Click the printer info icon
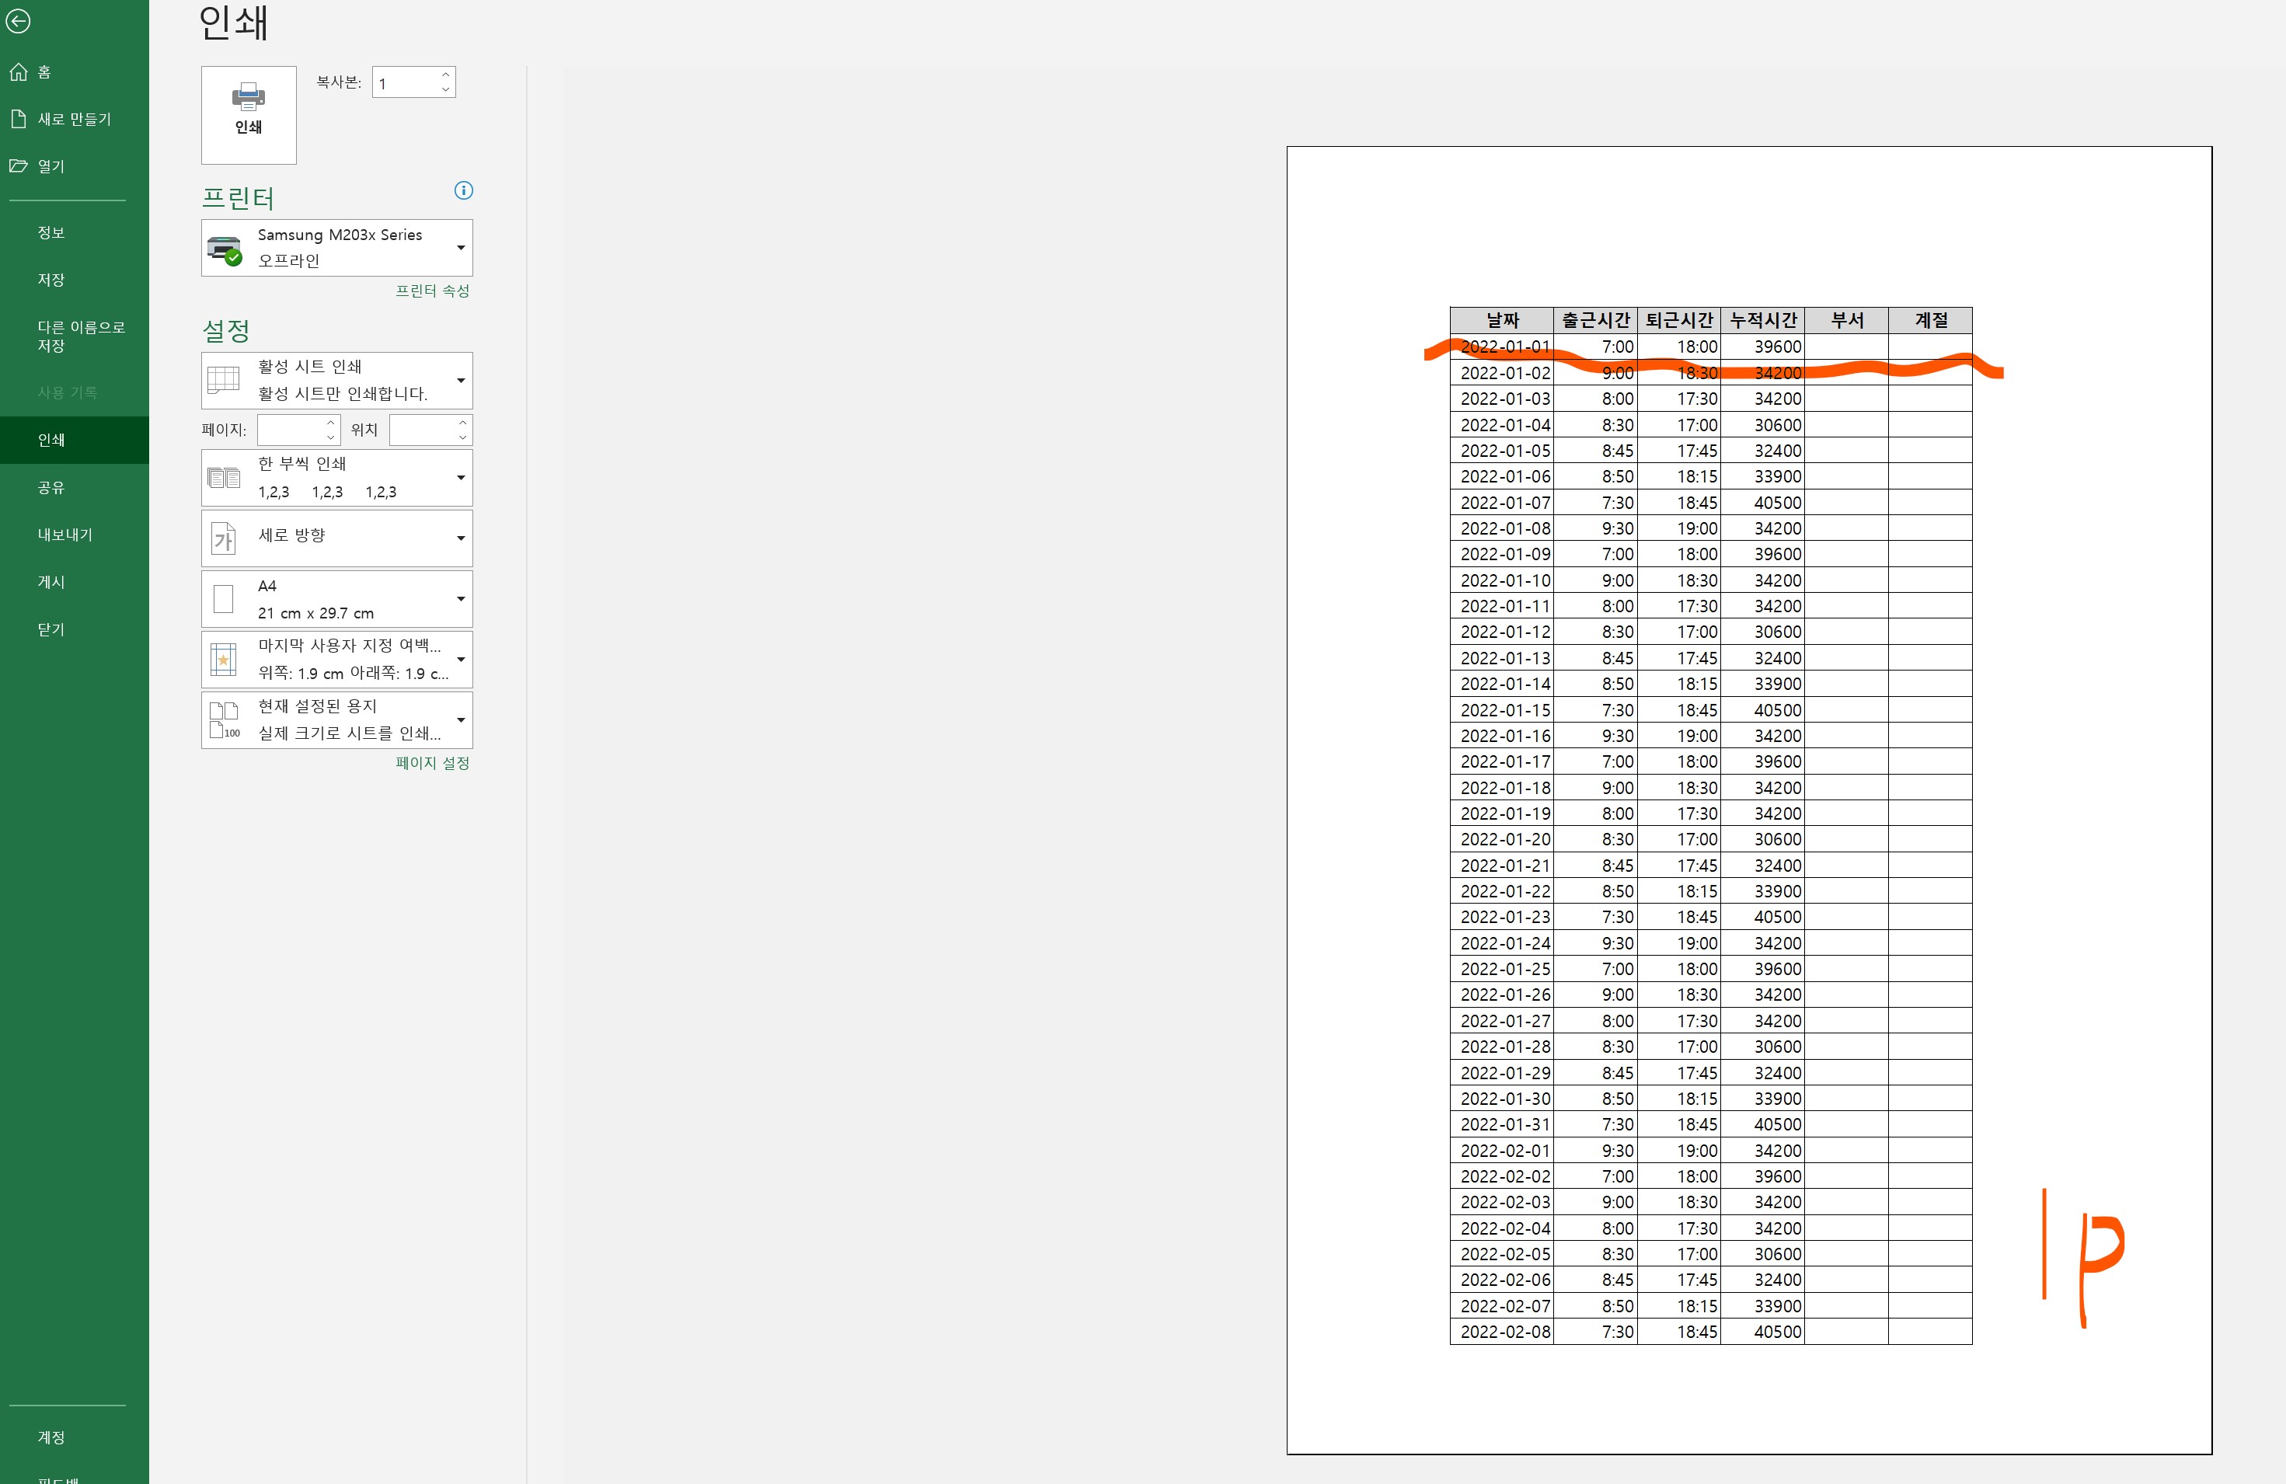The height and width of the screenshot is (1484, 2286). [463, 190]
